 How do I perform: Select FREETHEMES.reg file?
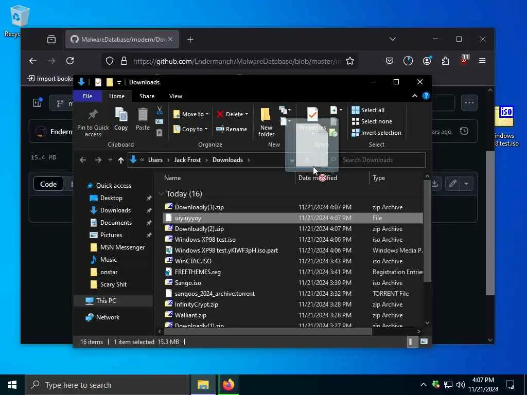(198, 272)
